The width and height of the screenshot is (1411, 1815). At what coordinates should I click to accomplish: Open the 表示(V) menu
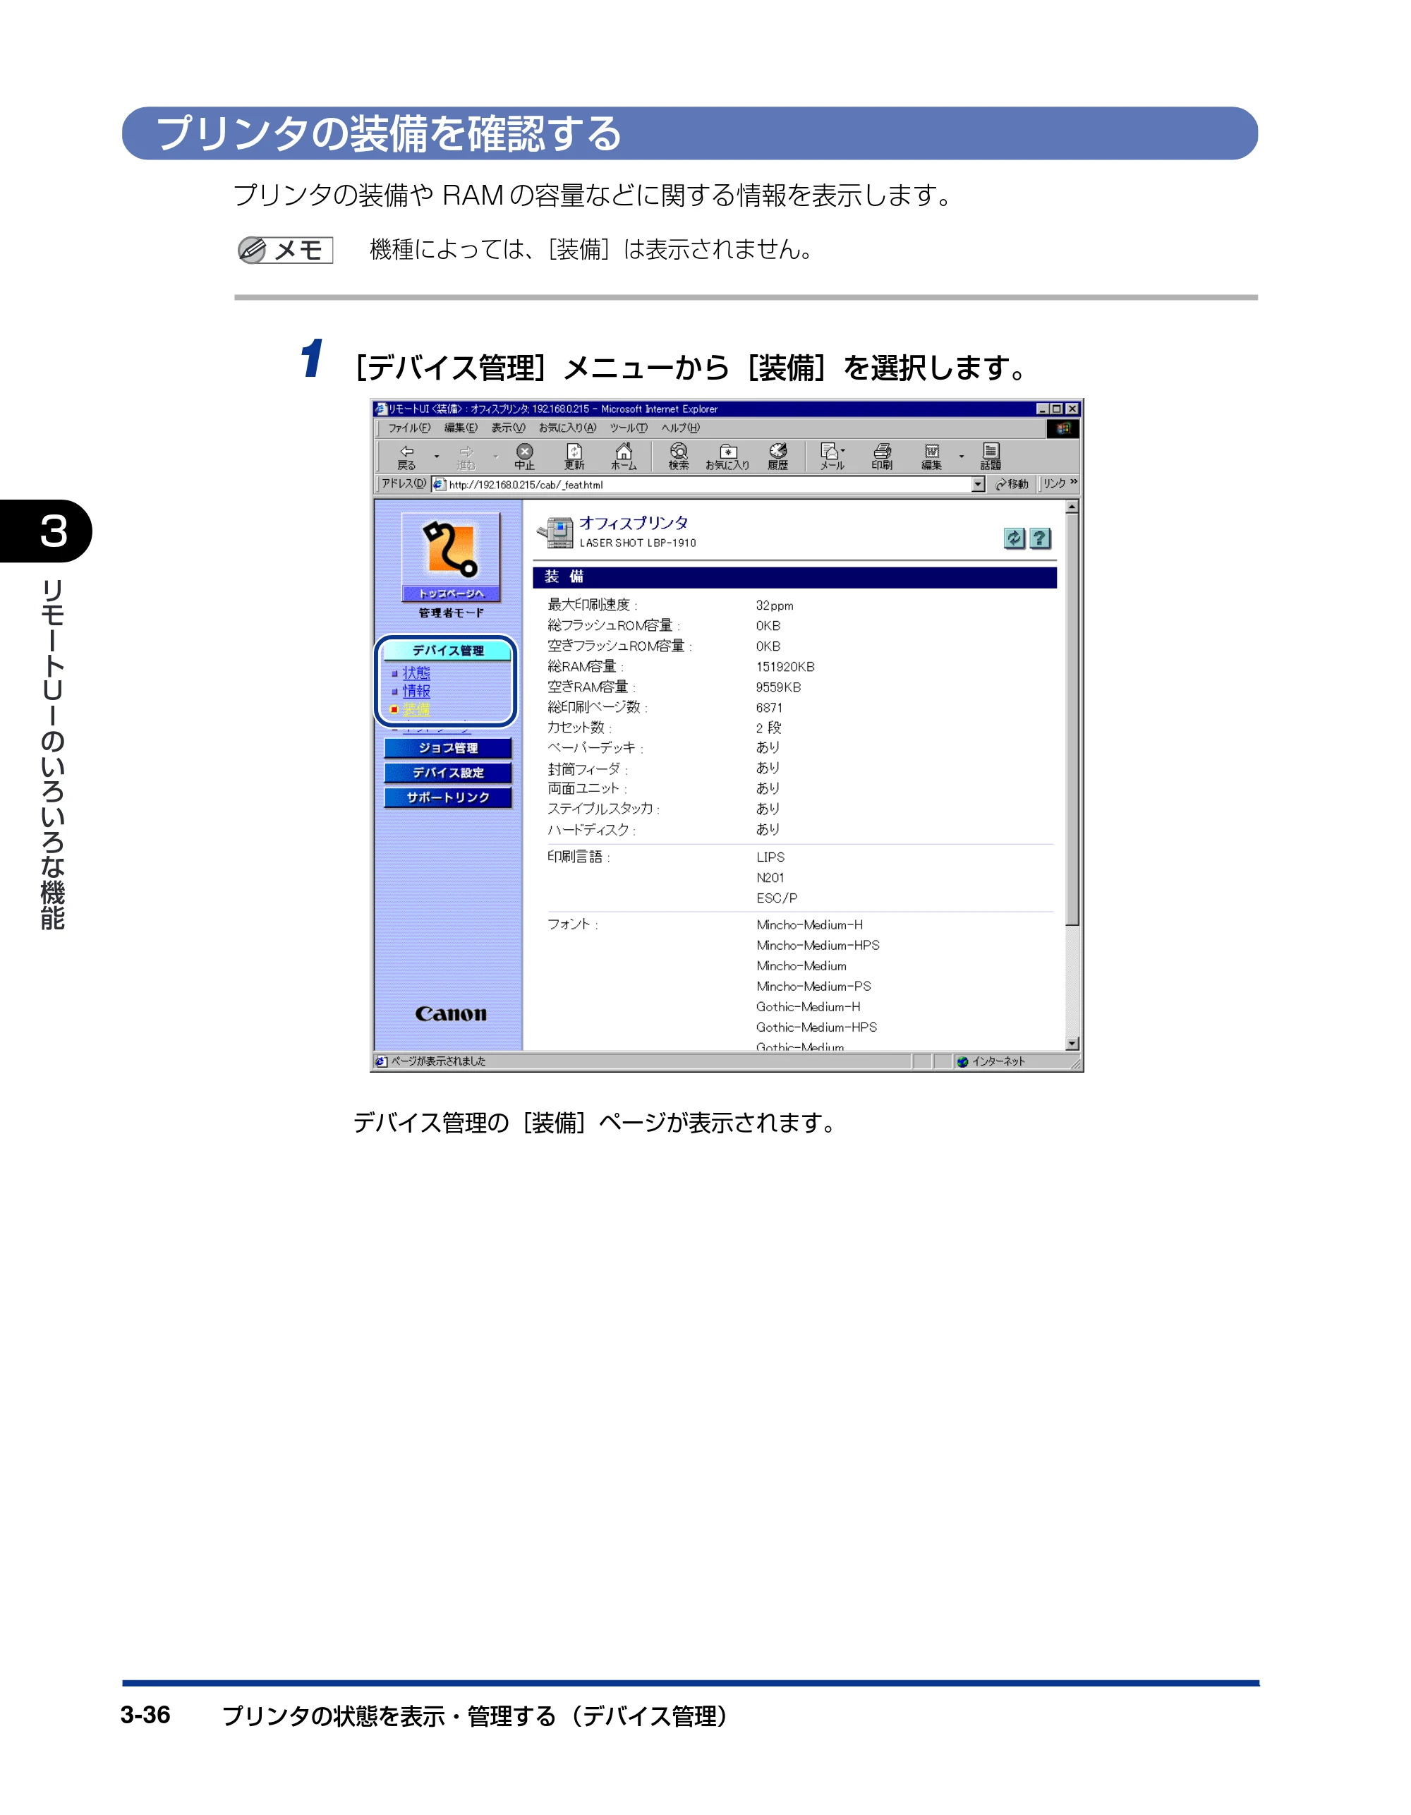pos(508,428)
